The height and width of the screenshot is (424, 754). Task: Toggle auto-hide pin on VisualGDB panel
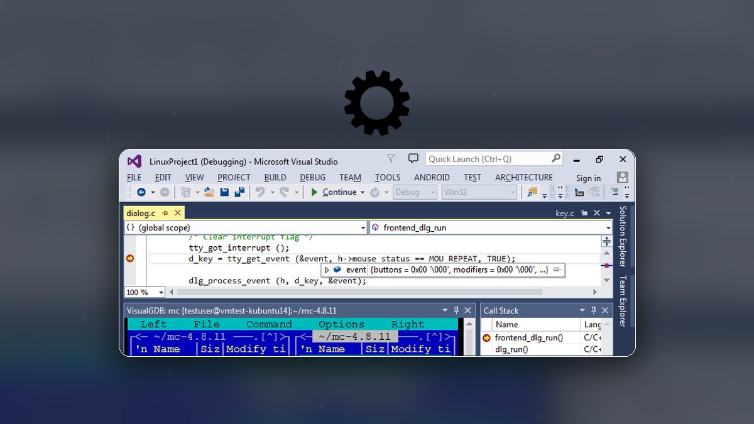coord(456,310)
